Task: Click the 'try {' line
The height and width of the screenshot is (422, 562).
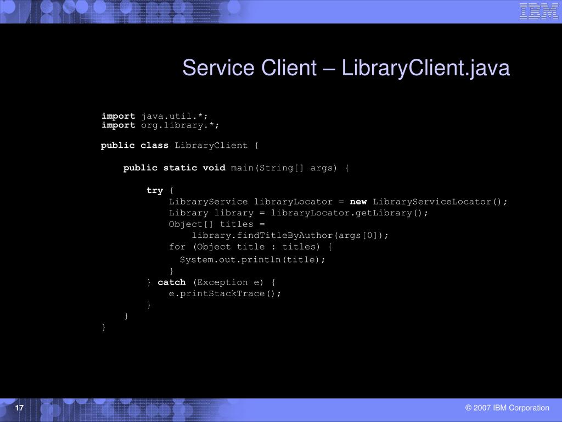Action: [160, 190]
